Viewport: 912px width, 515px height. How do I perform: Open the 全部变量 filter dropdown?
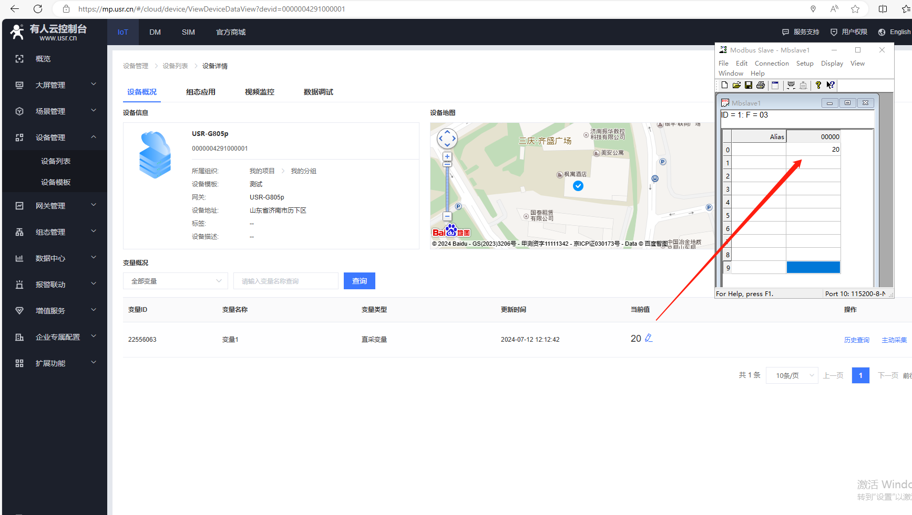point(176,281)
